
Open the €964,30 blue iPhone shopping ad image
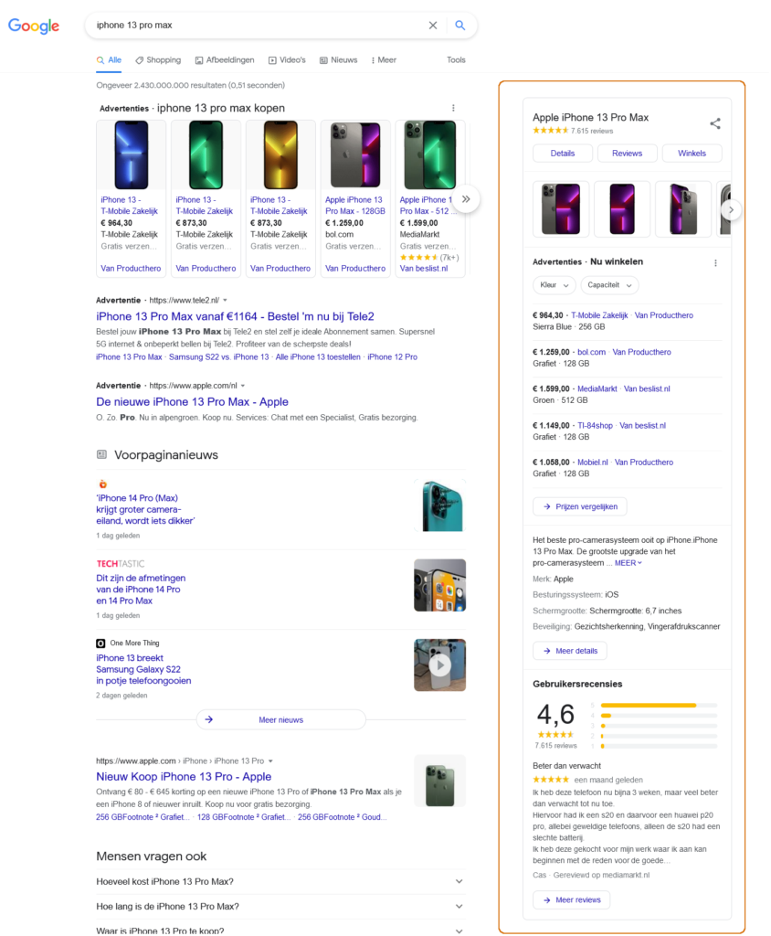132,155
